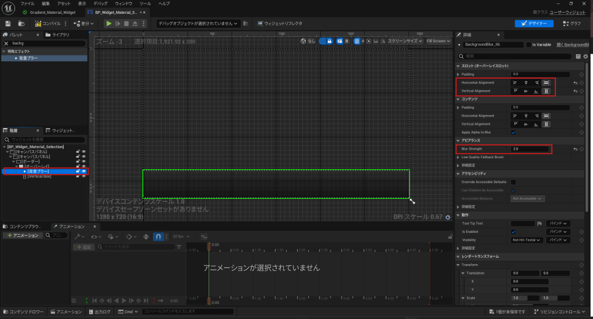Viewport: 593px width, 319px height.
Task: Click the Blur Strength value field
Action: click(x=530, y=149)
